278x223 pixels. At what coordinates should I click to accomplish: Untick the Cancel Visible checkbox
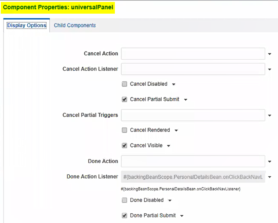[x=125, y=145]
